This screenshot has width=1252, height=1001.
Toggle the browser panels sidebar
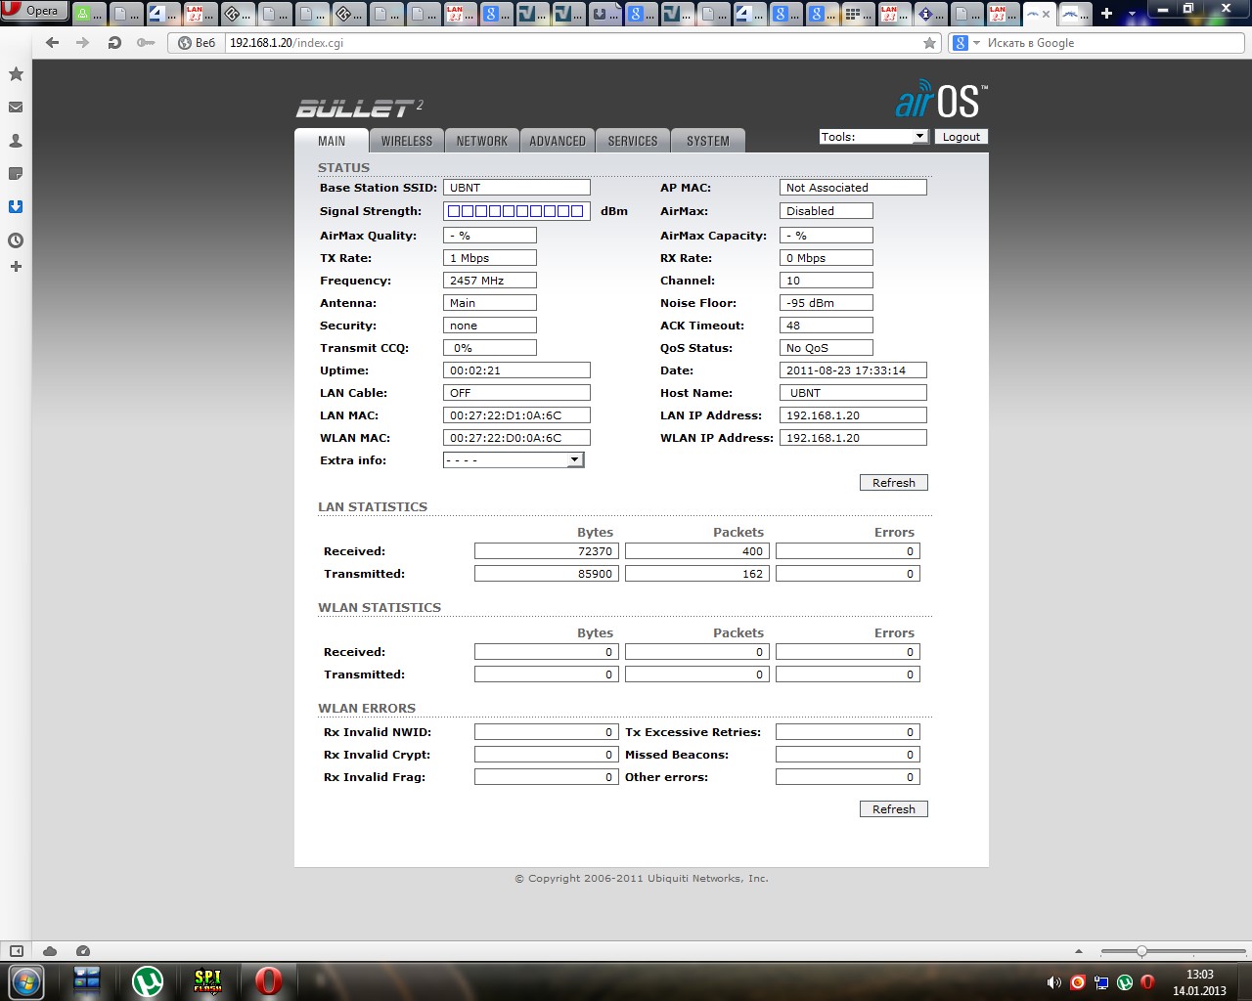pos(17,951)
